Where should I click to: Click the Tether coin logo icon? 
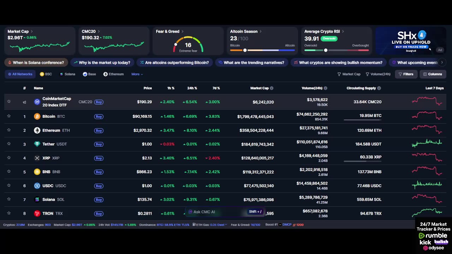[37, 144]
